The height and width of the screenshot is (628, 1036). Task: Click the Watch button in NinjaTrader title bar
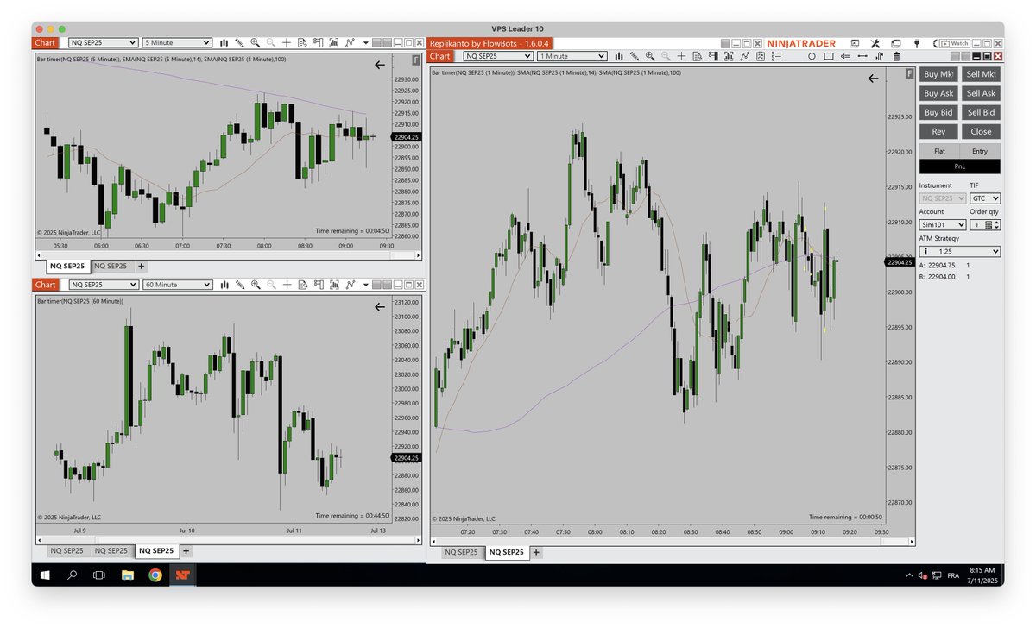pos(954,43)
